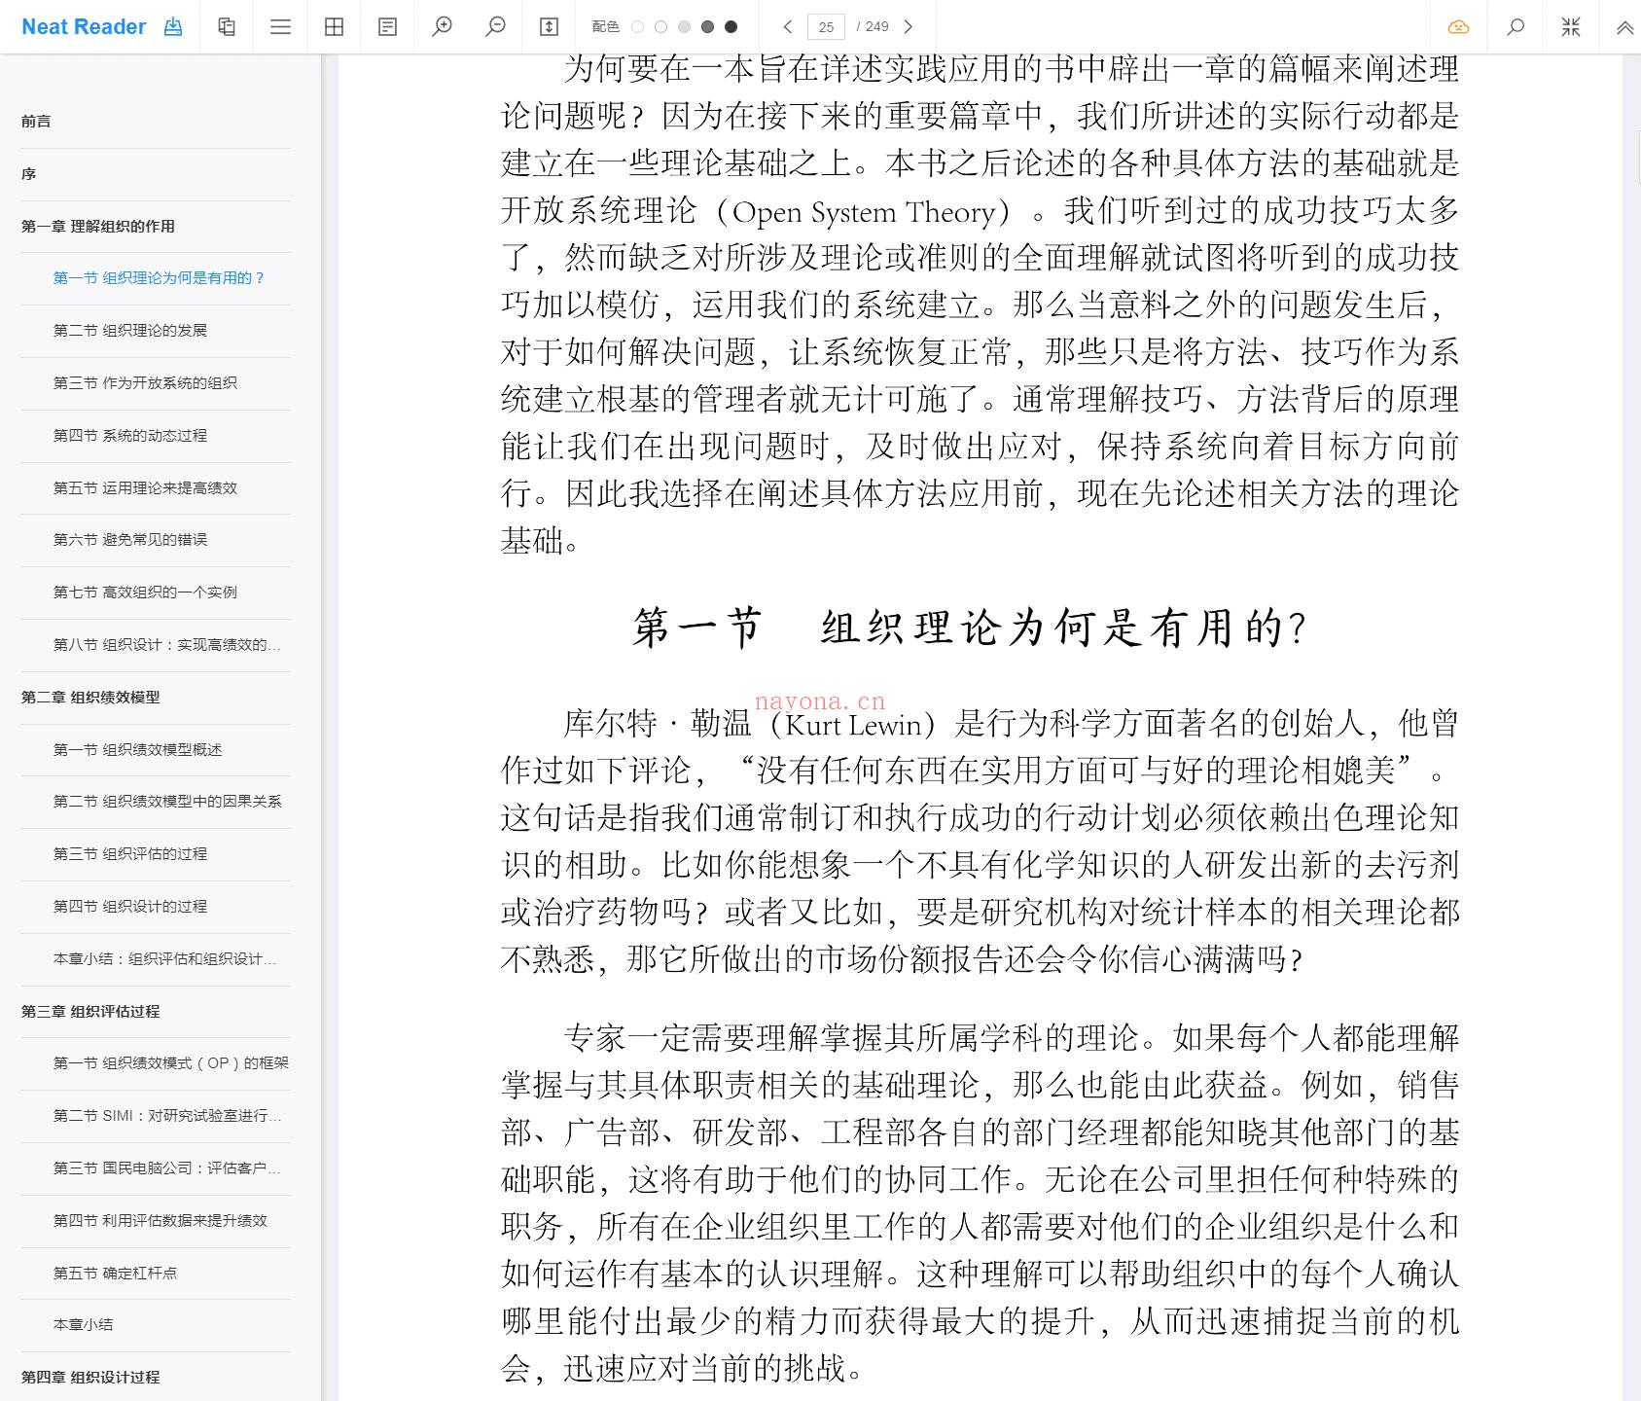
Task: Select 第一节 组织理论为何是有用的？ entry
Action: pos(159,278)
